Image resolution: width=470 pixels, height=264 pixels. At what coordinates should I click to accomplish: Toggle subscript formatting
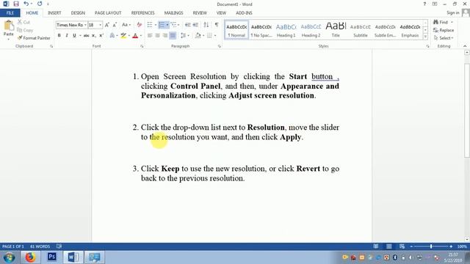tap(94, 36)
